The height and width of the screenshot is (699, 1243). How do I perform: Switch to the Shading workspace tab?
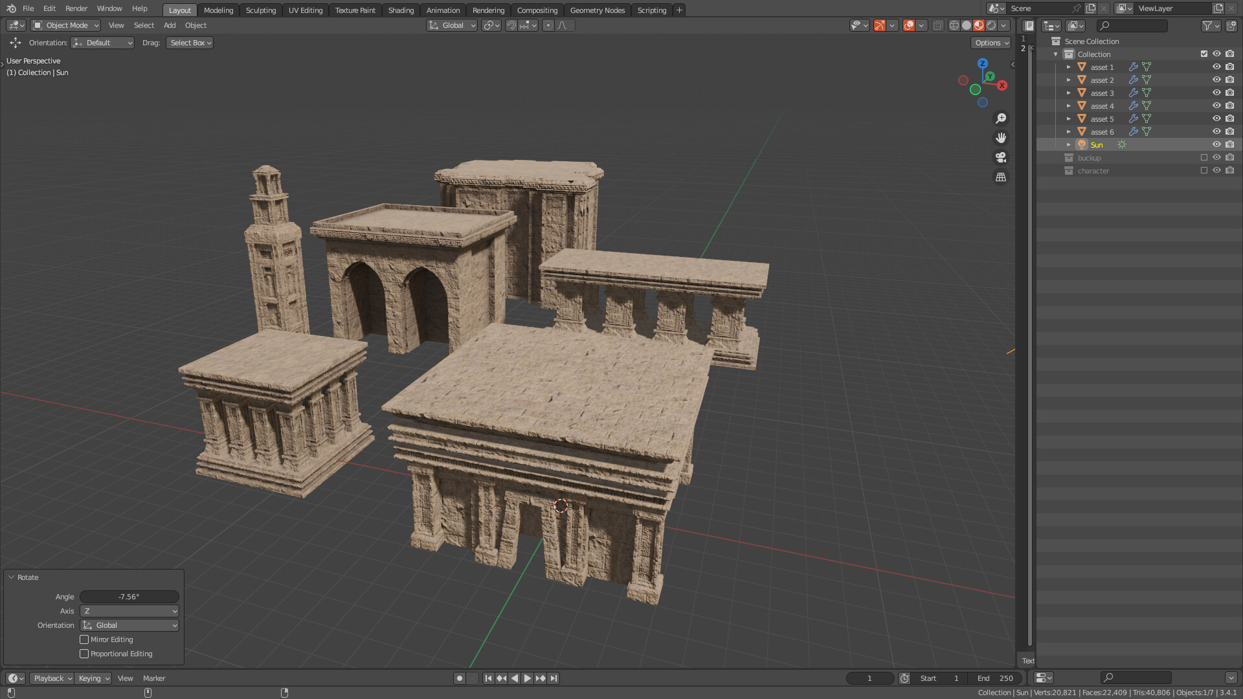(401, 10)
